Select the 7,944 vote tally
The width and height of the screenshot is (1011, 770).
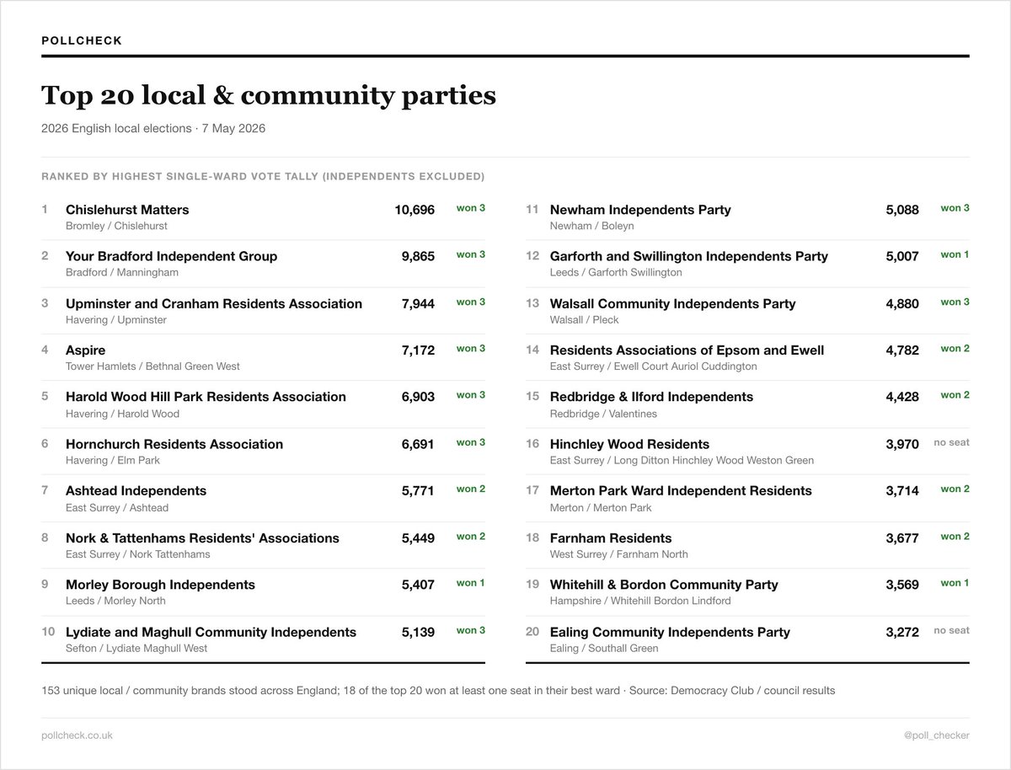[x=418, y=303]
